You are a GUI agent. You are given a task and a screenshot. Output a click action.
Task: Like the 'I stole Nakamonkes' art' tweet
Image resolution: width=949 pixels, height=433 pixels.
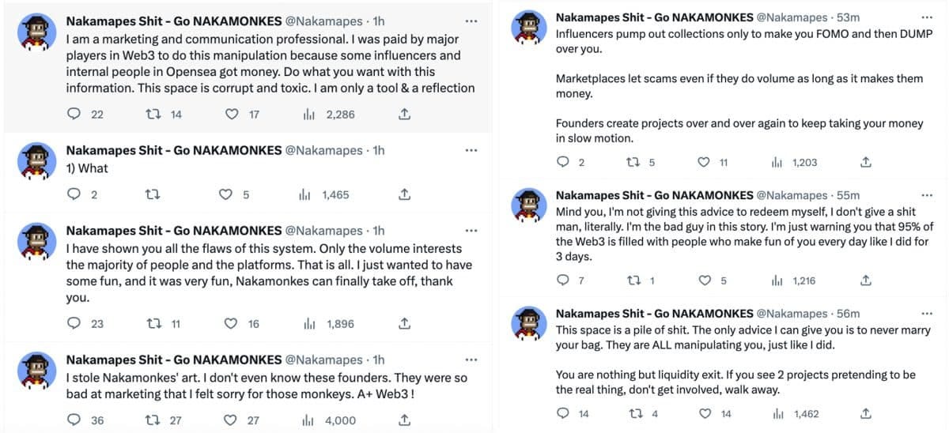232,420
